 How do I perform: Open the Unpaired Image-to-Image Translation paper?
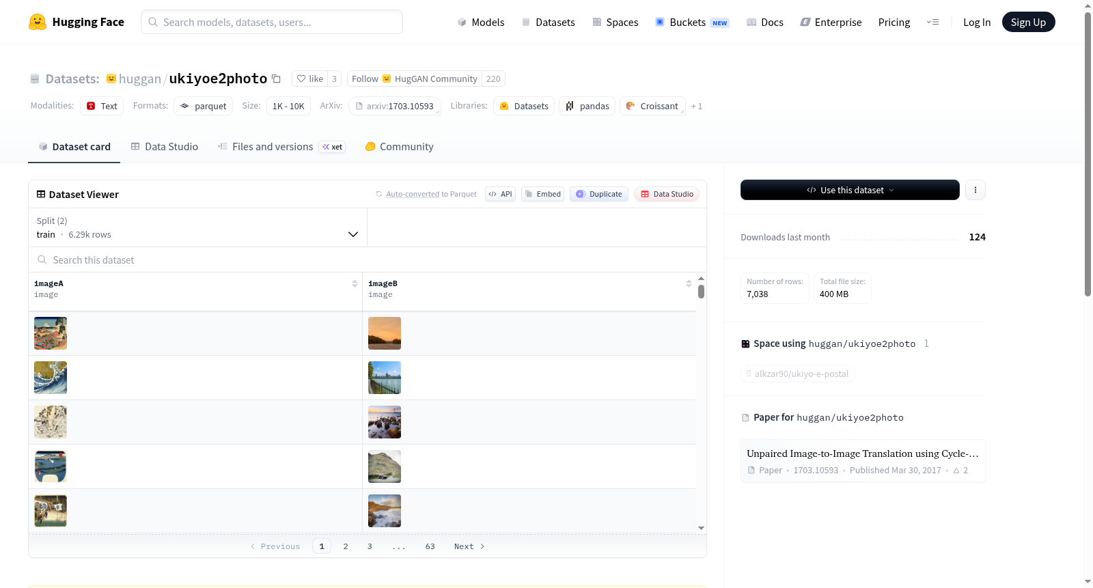click(863, 461)
